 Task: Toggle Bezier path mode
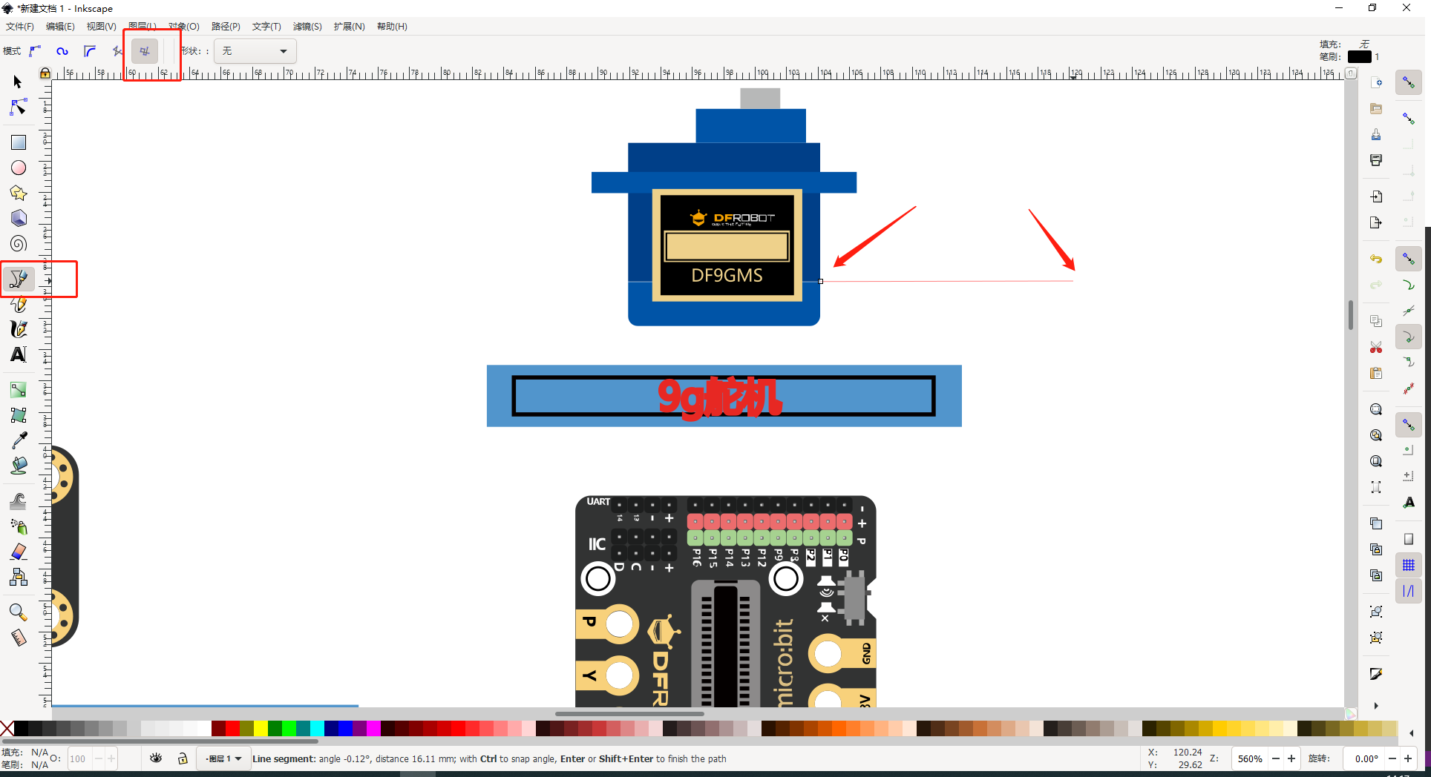pyautogui.click(x=35, y=51)
